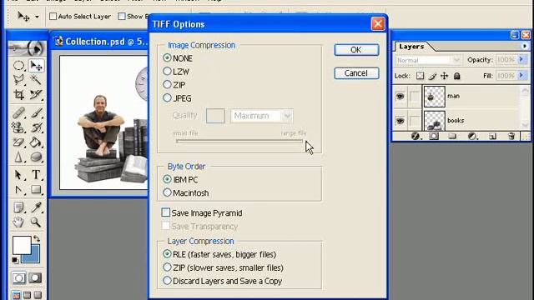This screenshot has height=300, width=534.
Task: Choose Discard Layers and Save a Copy
Action: click(x=223, y=281)
